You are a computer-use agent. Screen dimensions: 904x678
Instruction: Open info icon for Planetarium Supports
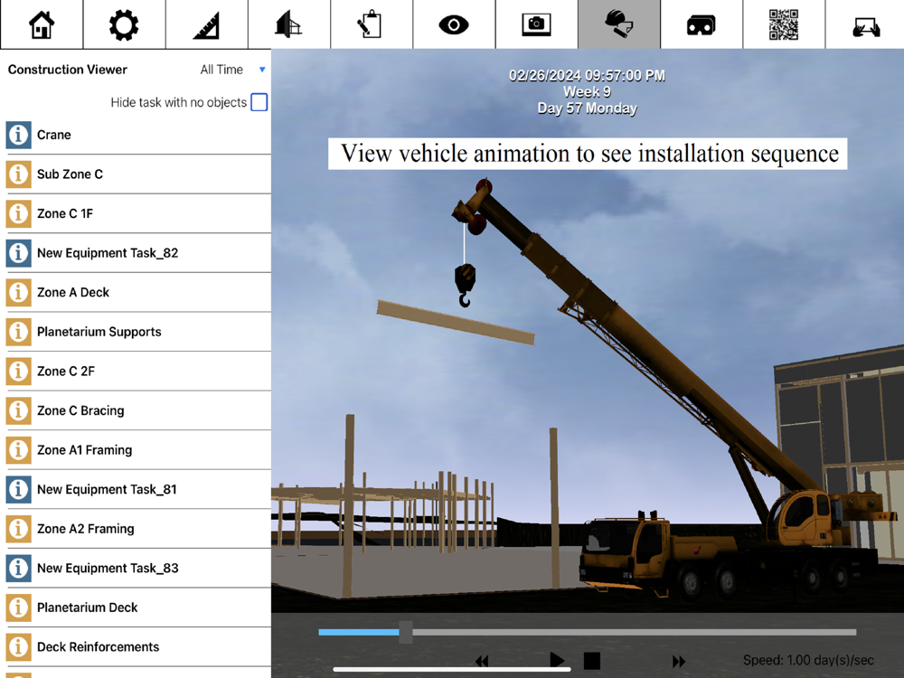[x=18, y=332]
